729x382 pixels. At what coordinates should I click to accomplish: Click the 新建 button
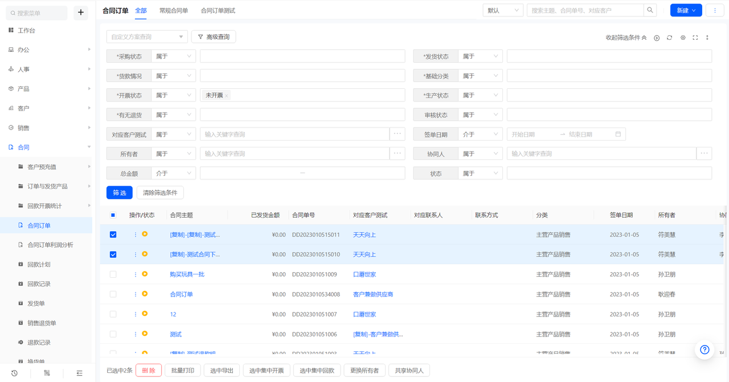[686, 10]
